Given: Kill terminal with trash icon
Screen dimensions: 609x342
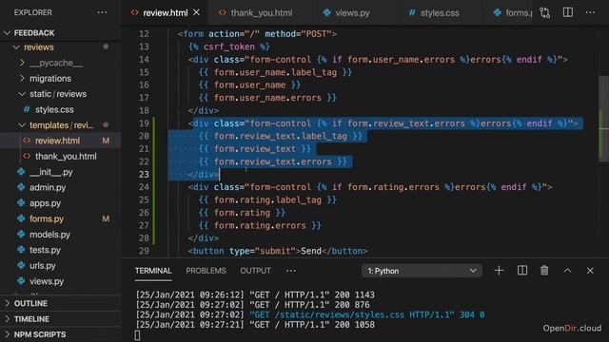Looking at the screenshot, I should point(544,270).
